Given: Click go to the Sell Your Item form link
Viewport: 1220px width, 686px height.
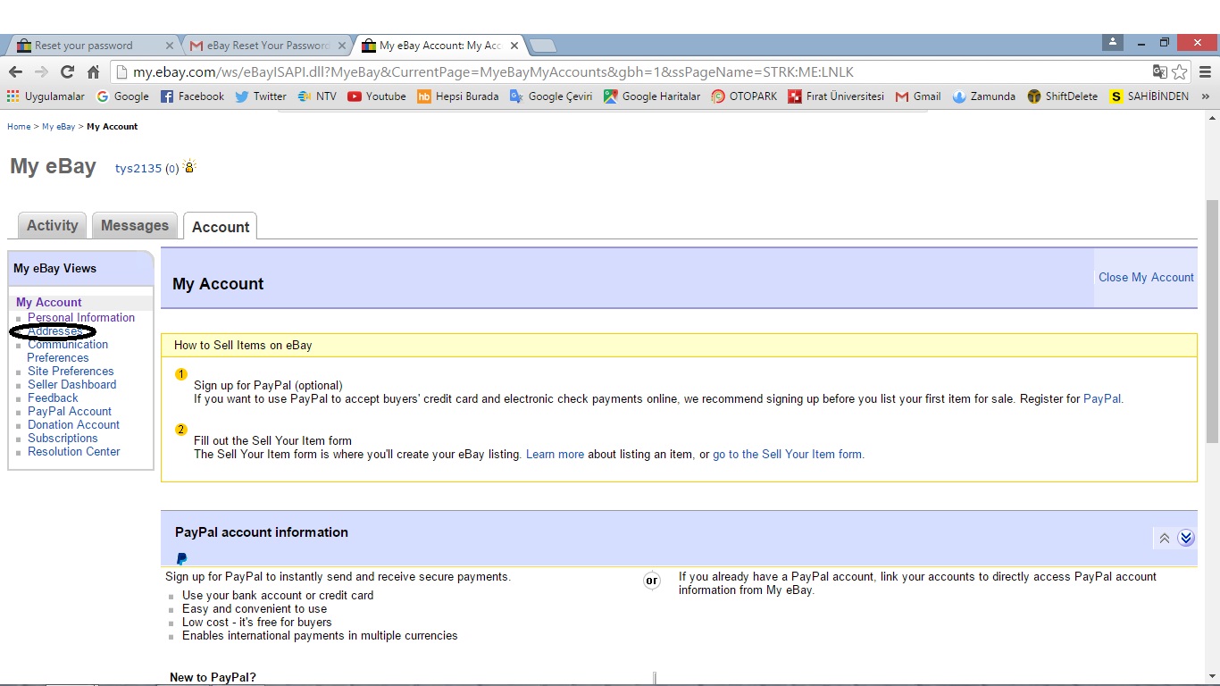Looking at the screenshot, I should click(x=787, y=455).
